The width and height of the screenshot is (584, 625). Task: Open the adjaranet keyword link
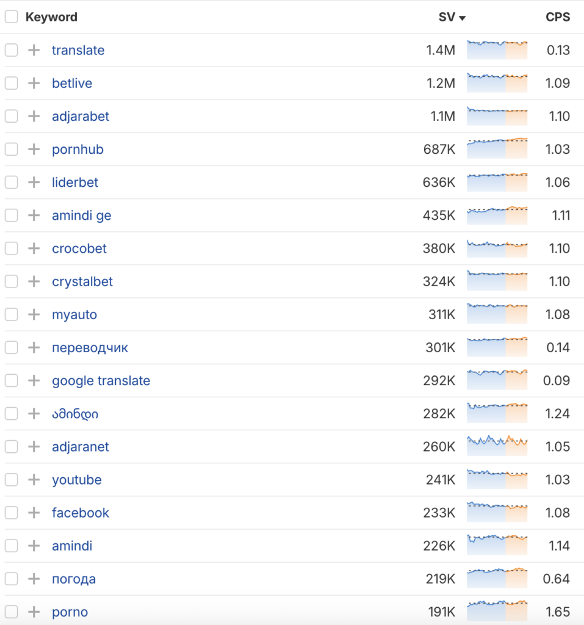81,447
